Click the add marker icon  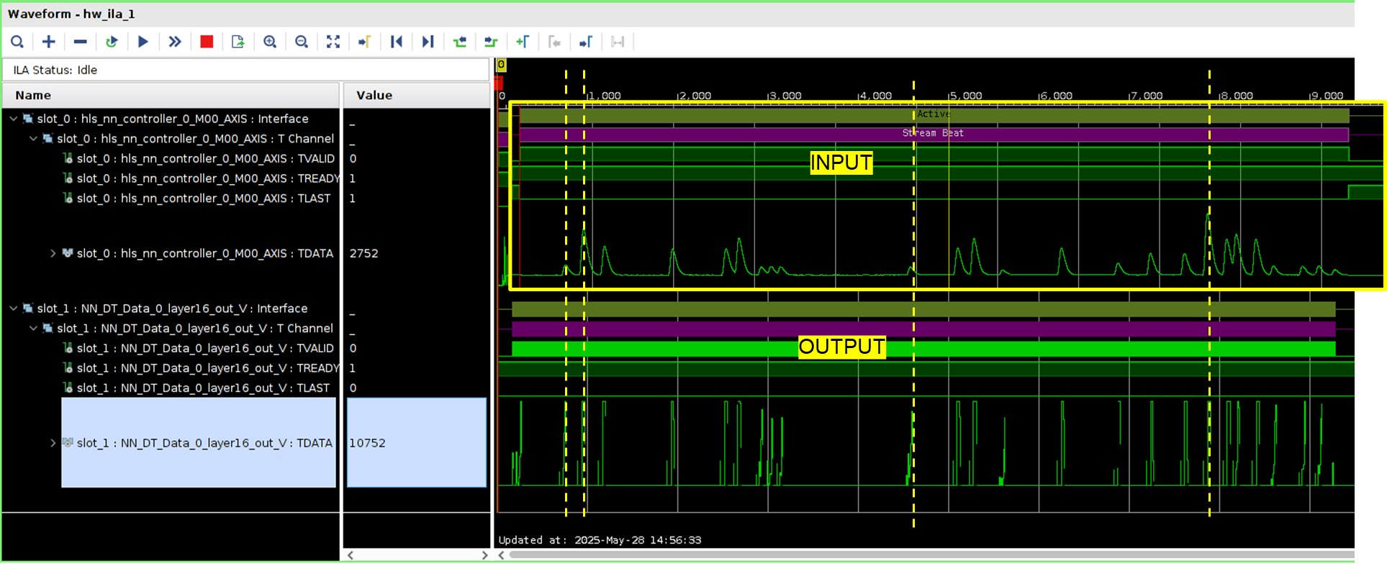click(523, 42)
